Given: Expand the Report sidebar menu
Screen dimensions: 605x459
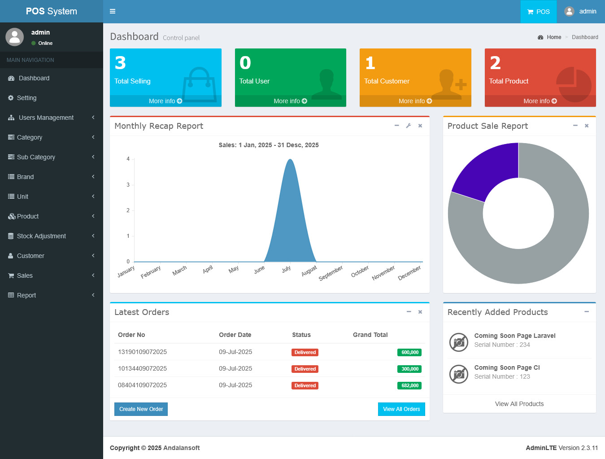Looking at the screenshot, I should (x=51, y=295).
